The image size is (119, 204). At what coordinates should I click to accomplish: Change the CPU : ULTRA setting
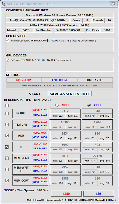tap(59, 80)
